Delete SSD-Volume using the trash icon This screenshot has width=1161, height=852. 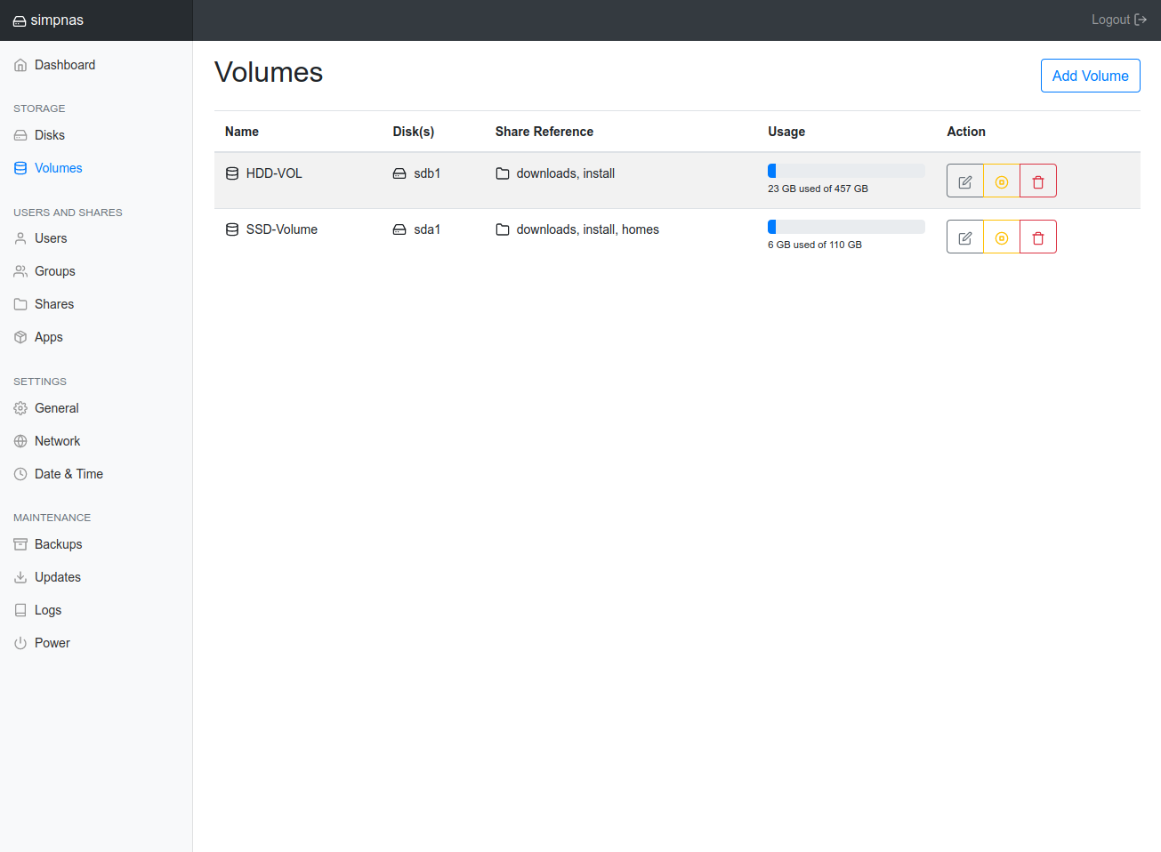[1038, 237]
